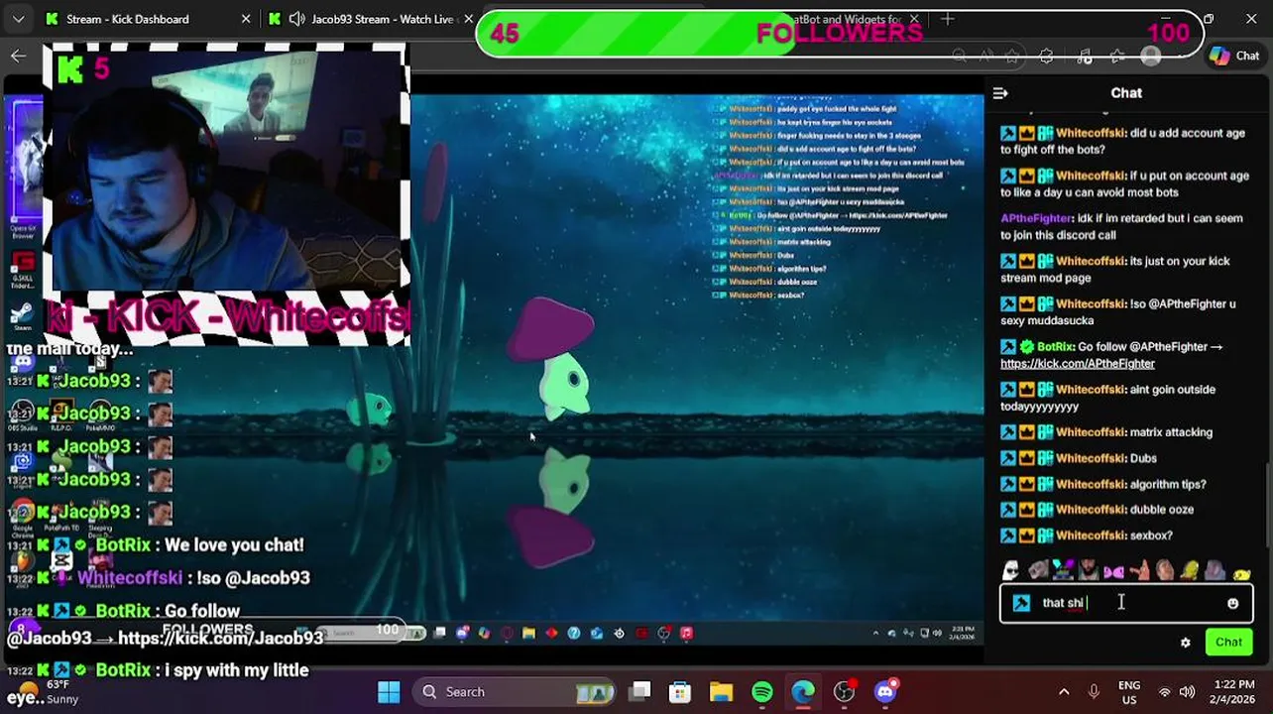The image size is (1273, 714).
Task: Add page to favorites with star icon
Action: [x=1012, y=57]
